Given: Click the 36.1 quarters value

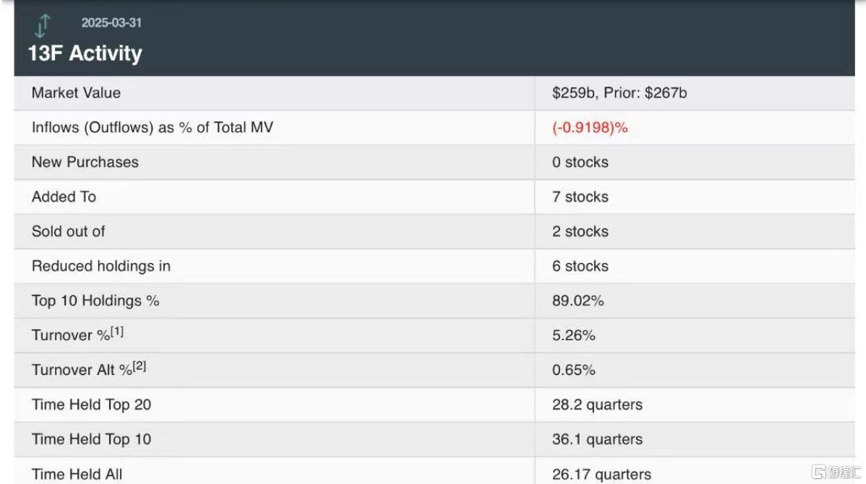Looking at the screenshot, I should point(597,439).
